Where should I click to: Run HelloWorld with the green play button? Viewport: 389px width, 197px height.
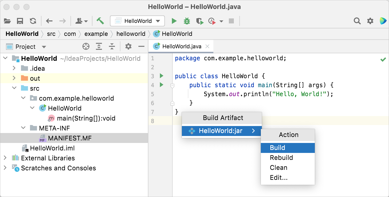(174, 21)
